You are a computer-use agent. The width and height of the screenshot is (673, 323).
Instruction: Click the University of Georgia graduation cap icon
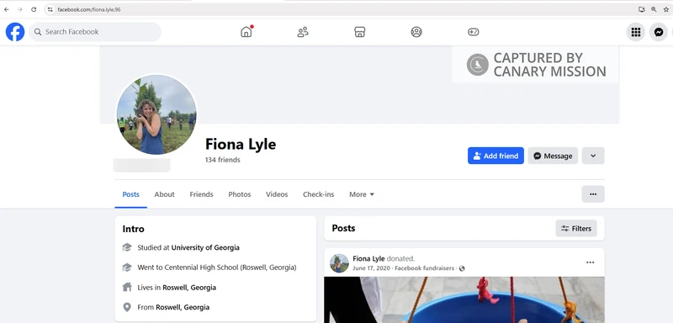127,247
